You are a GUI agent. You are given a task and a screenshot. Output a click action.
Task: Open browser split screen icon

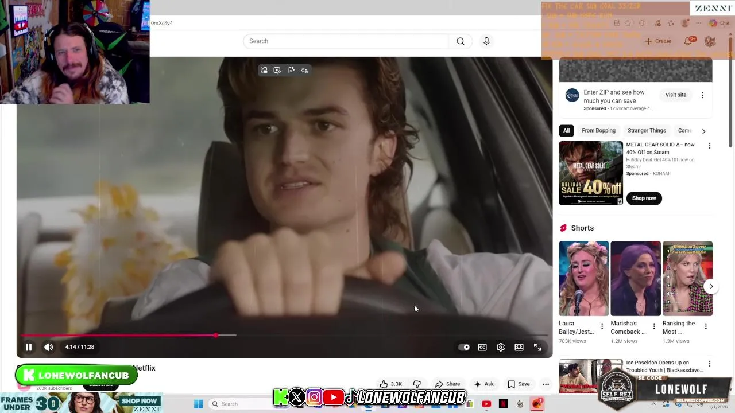pyautogui.click(x=617, y=23)
